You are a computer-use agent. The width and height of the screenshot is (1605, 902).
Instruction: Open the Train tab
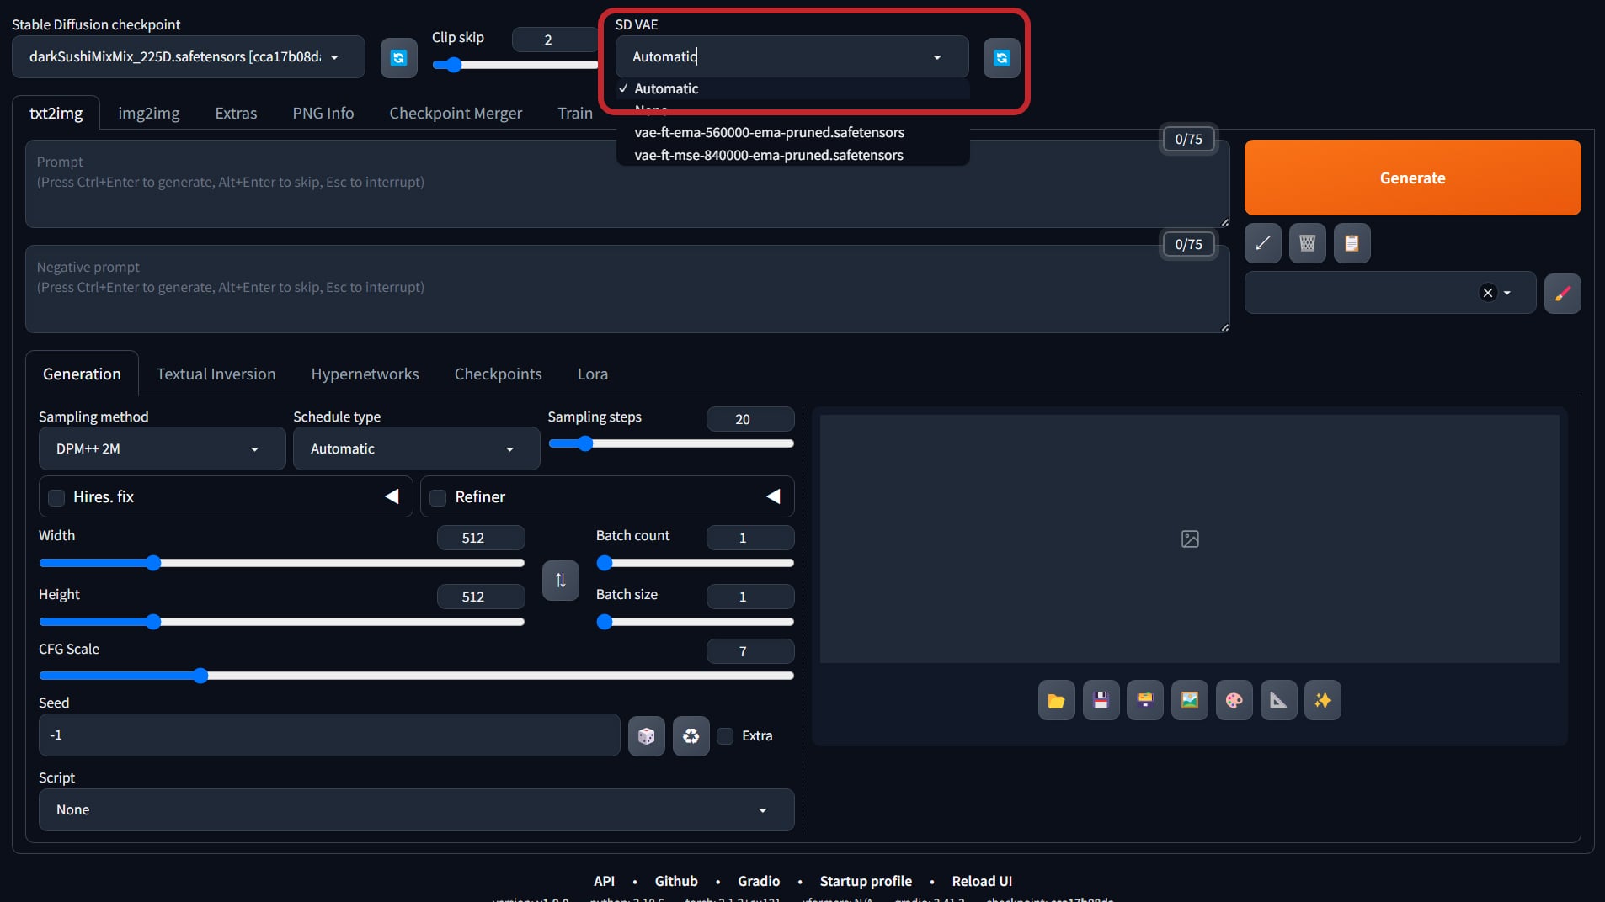pyautogui.click(x=575, y=113)
